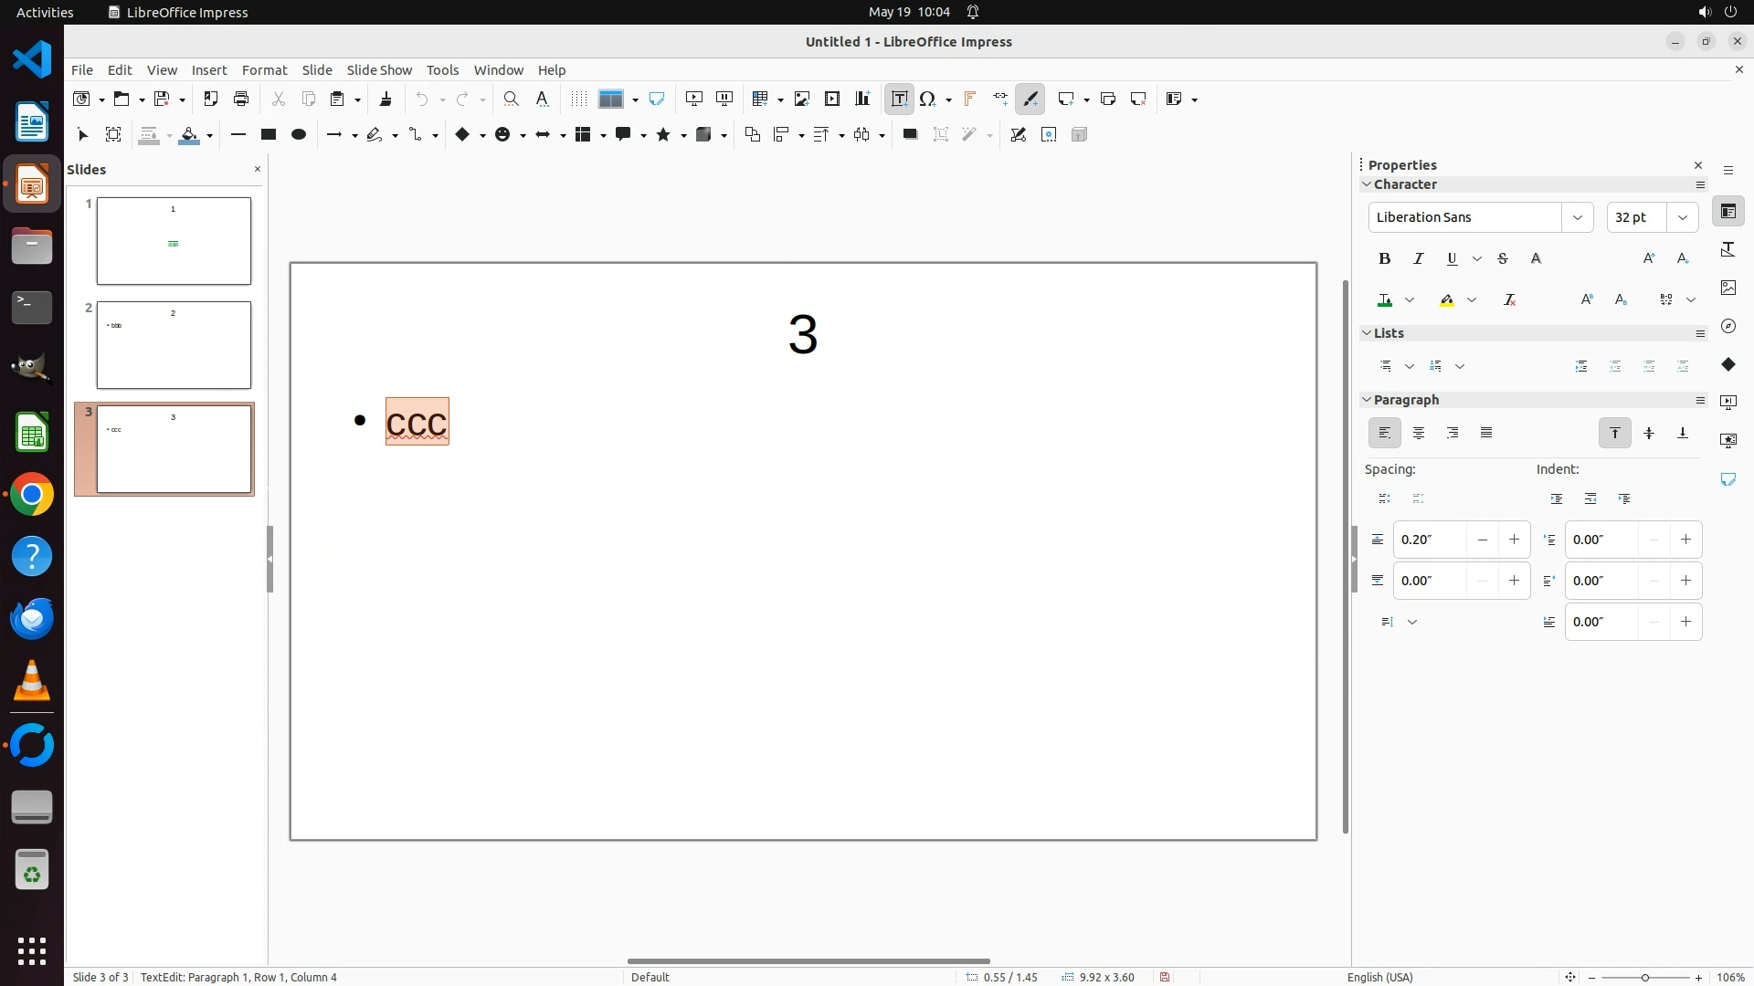Close the Slides panel
This screenshot has width=1754, height=986.
click(x=257, y=169)
